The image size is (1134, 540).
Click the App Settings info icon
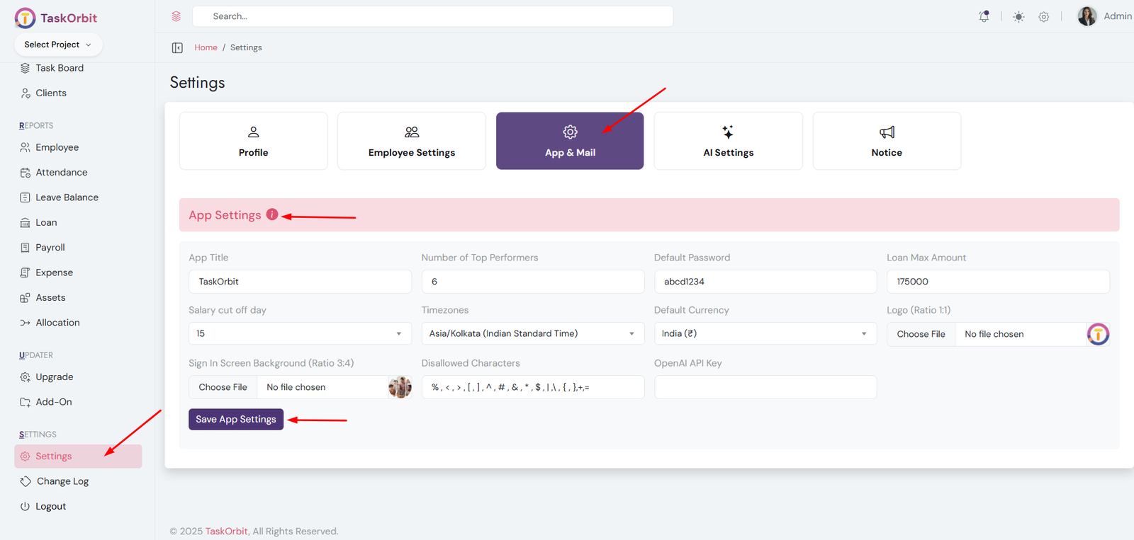(272, 214)
